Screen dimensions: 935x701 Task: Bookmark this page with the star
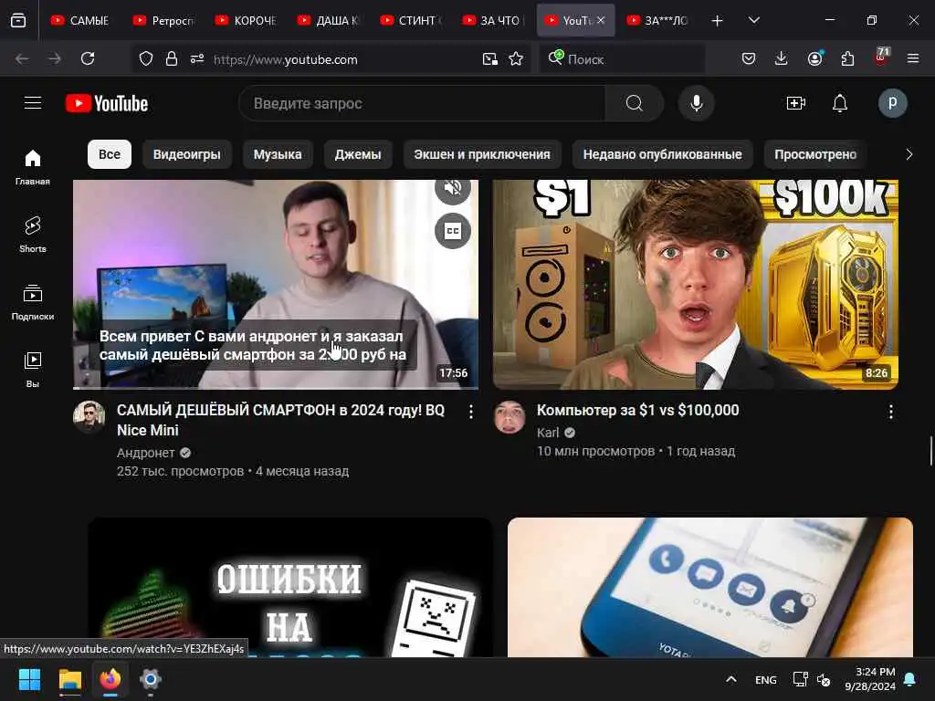tap(516, 58)
